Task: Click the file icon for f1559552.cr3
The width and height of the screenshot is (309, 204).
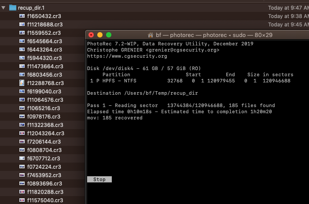Action: [22, 33]
